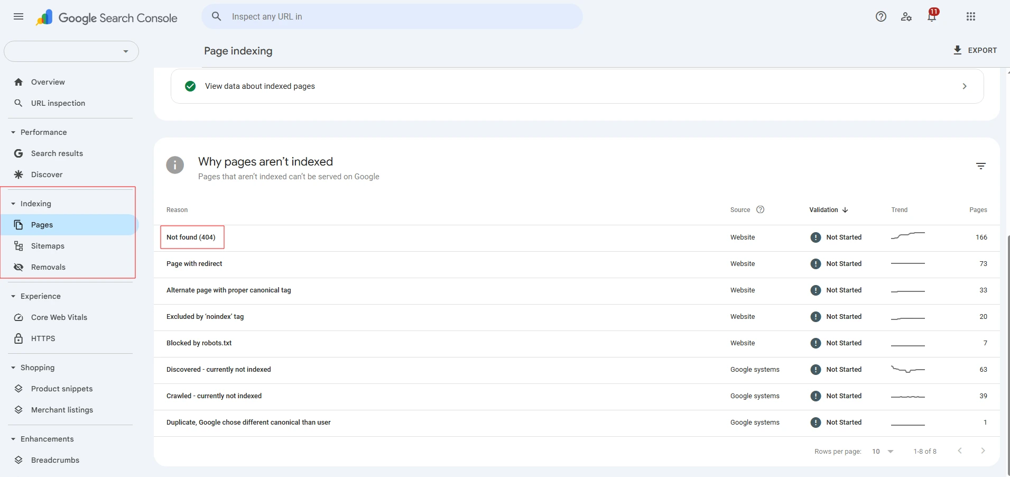
Task: Open the Google apps grid
Action: pyautogui.click(x=971, y=16)
